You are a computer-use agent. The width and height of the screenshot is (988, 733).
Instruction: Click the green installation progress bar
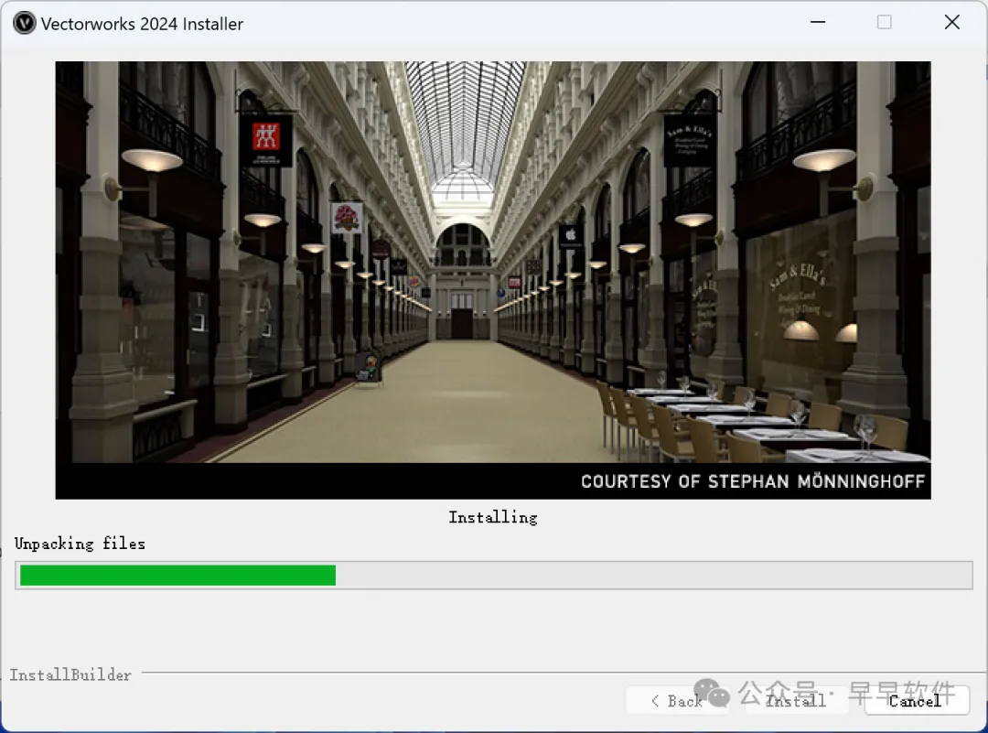[493, 576]
